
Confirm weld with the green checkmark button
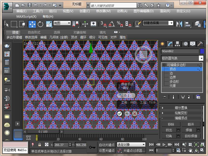click(120, 114)
